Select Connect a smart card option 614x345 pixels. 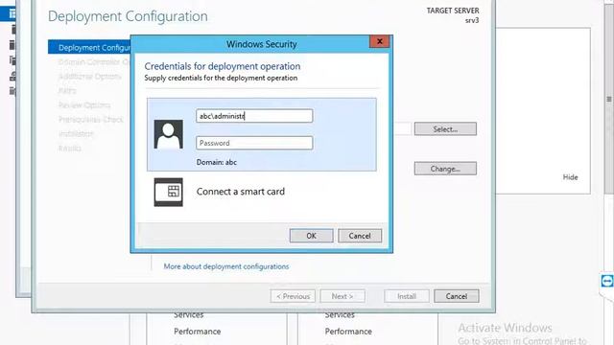[x=241, y=192]
